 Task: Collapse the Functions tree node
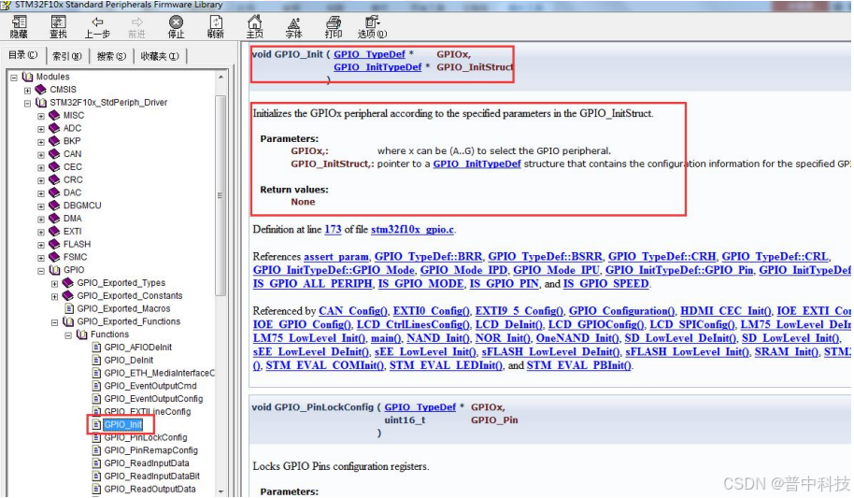[68, 335]
